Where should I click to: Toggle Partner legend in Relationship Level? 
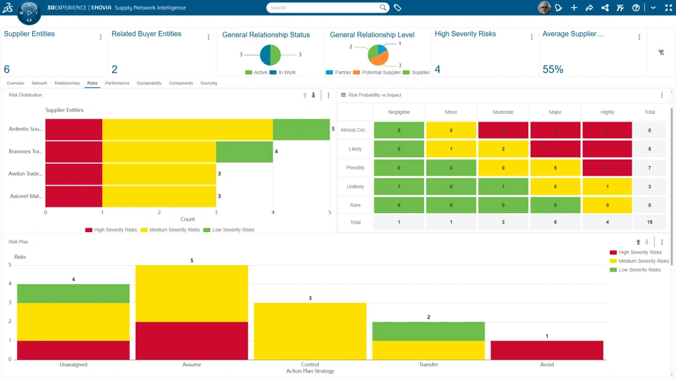339,72
